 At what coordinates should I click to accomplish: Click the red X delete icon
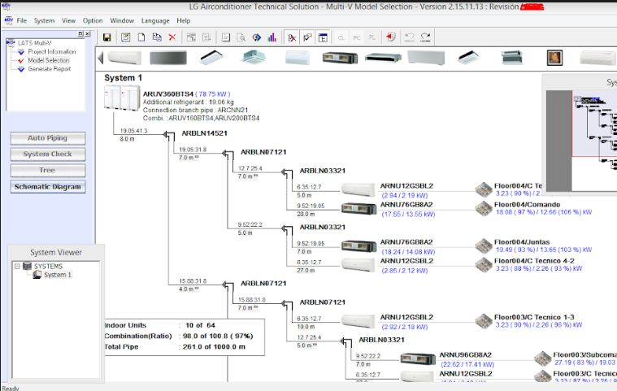coord(172,37)
